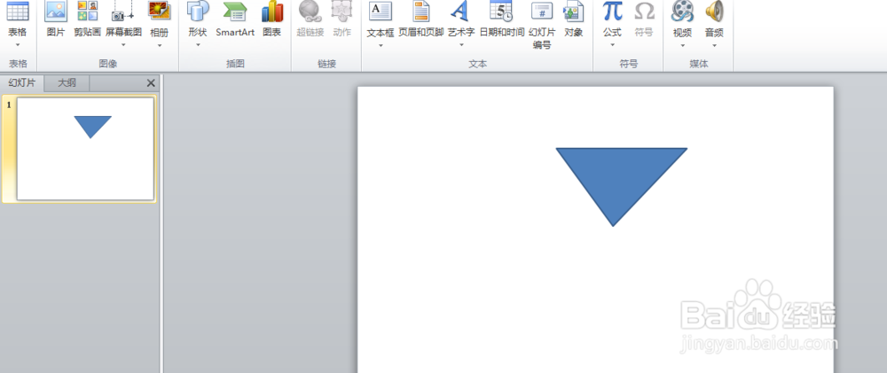Click the 符号 omega symbol icon
887x373 pixels.
(644, 12)
